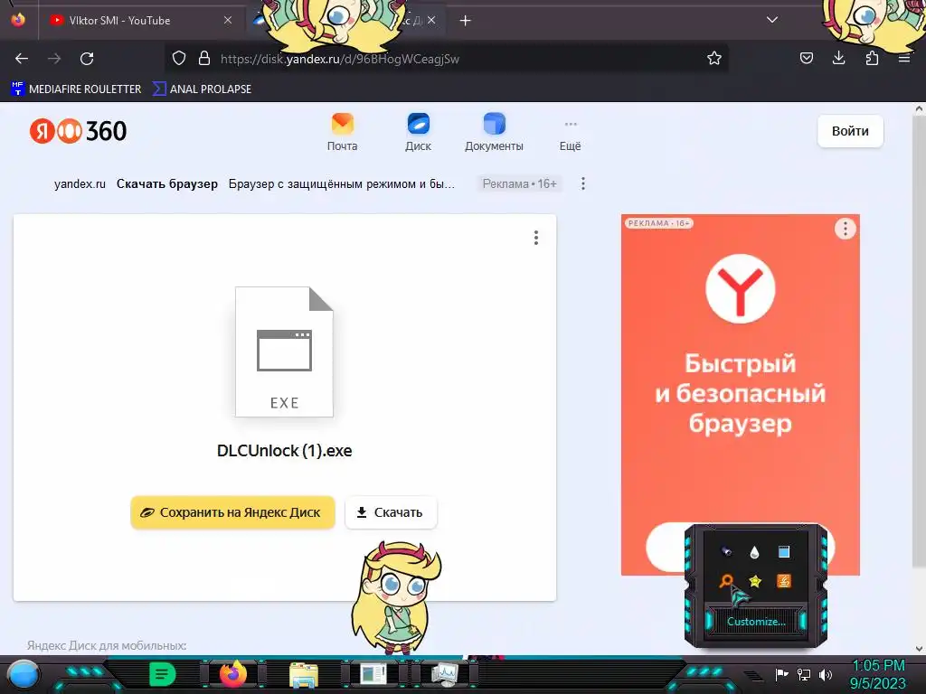Open the Firefox taskbar icon
Screen dimensions: 926x694
pyautogui.click(x=232, y=674)
